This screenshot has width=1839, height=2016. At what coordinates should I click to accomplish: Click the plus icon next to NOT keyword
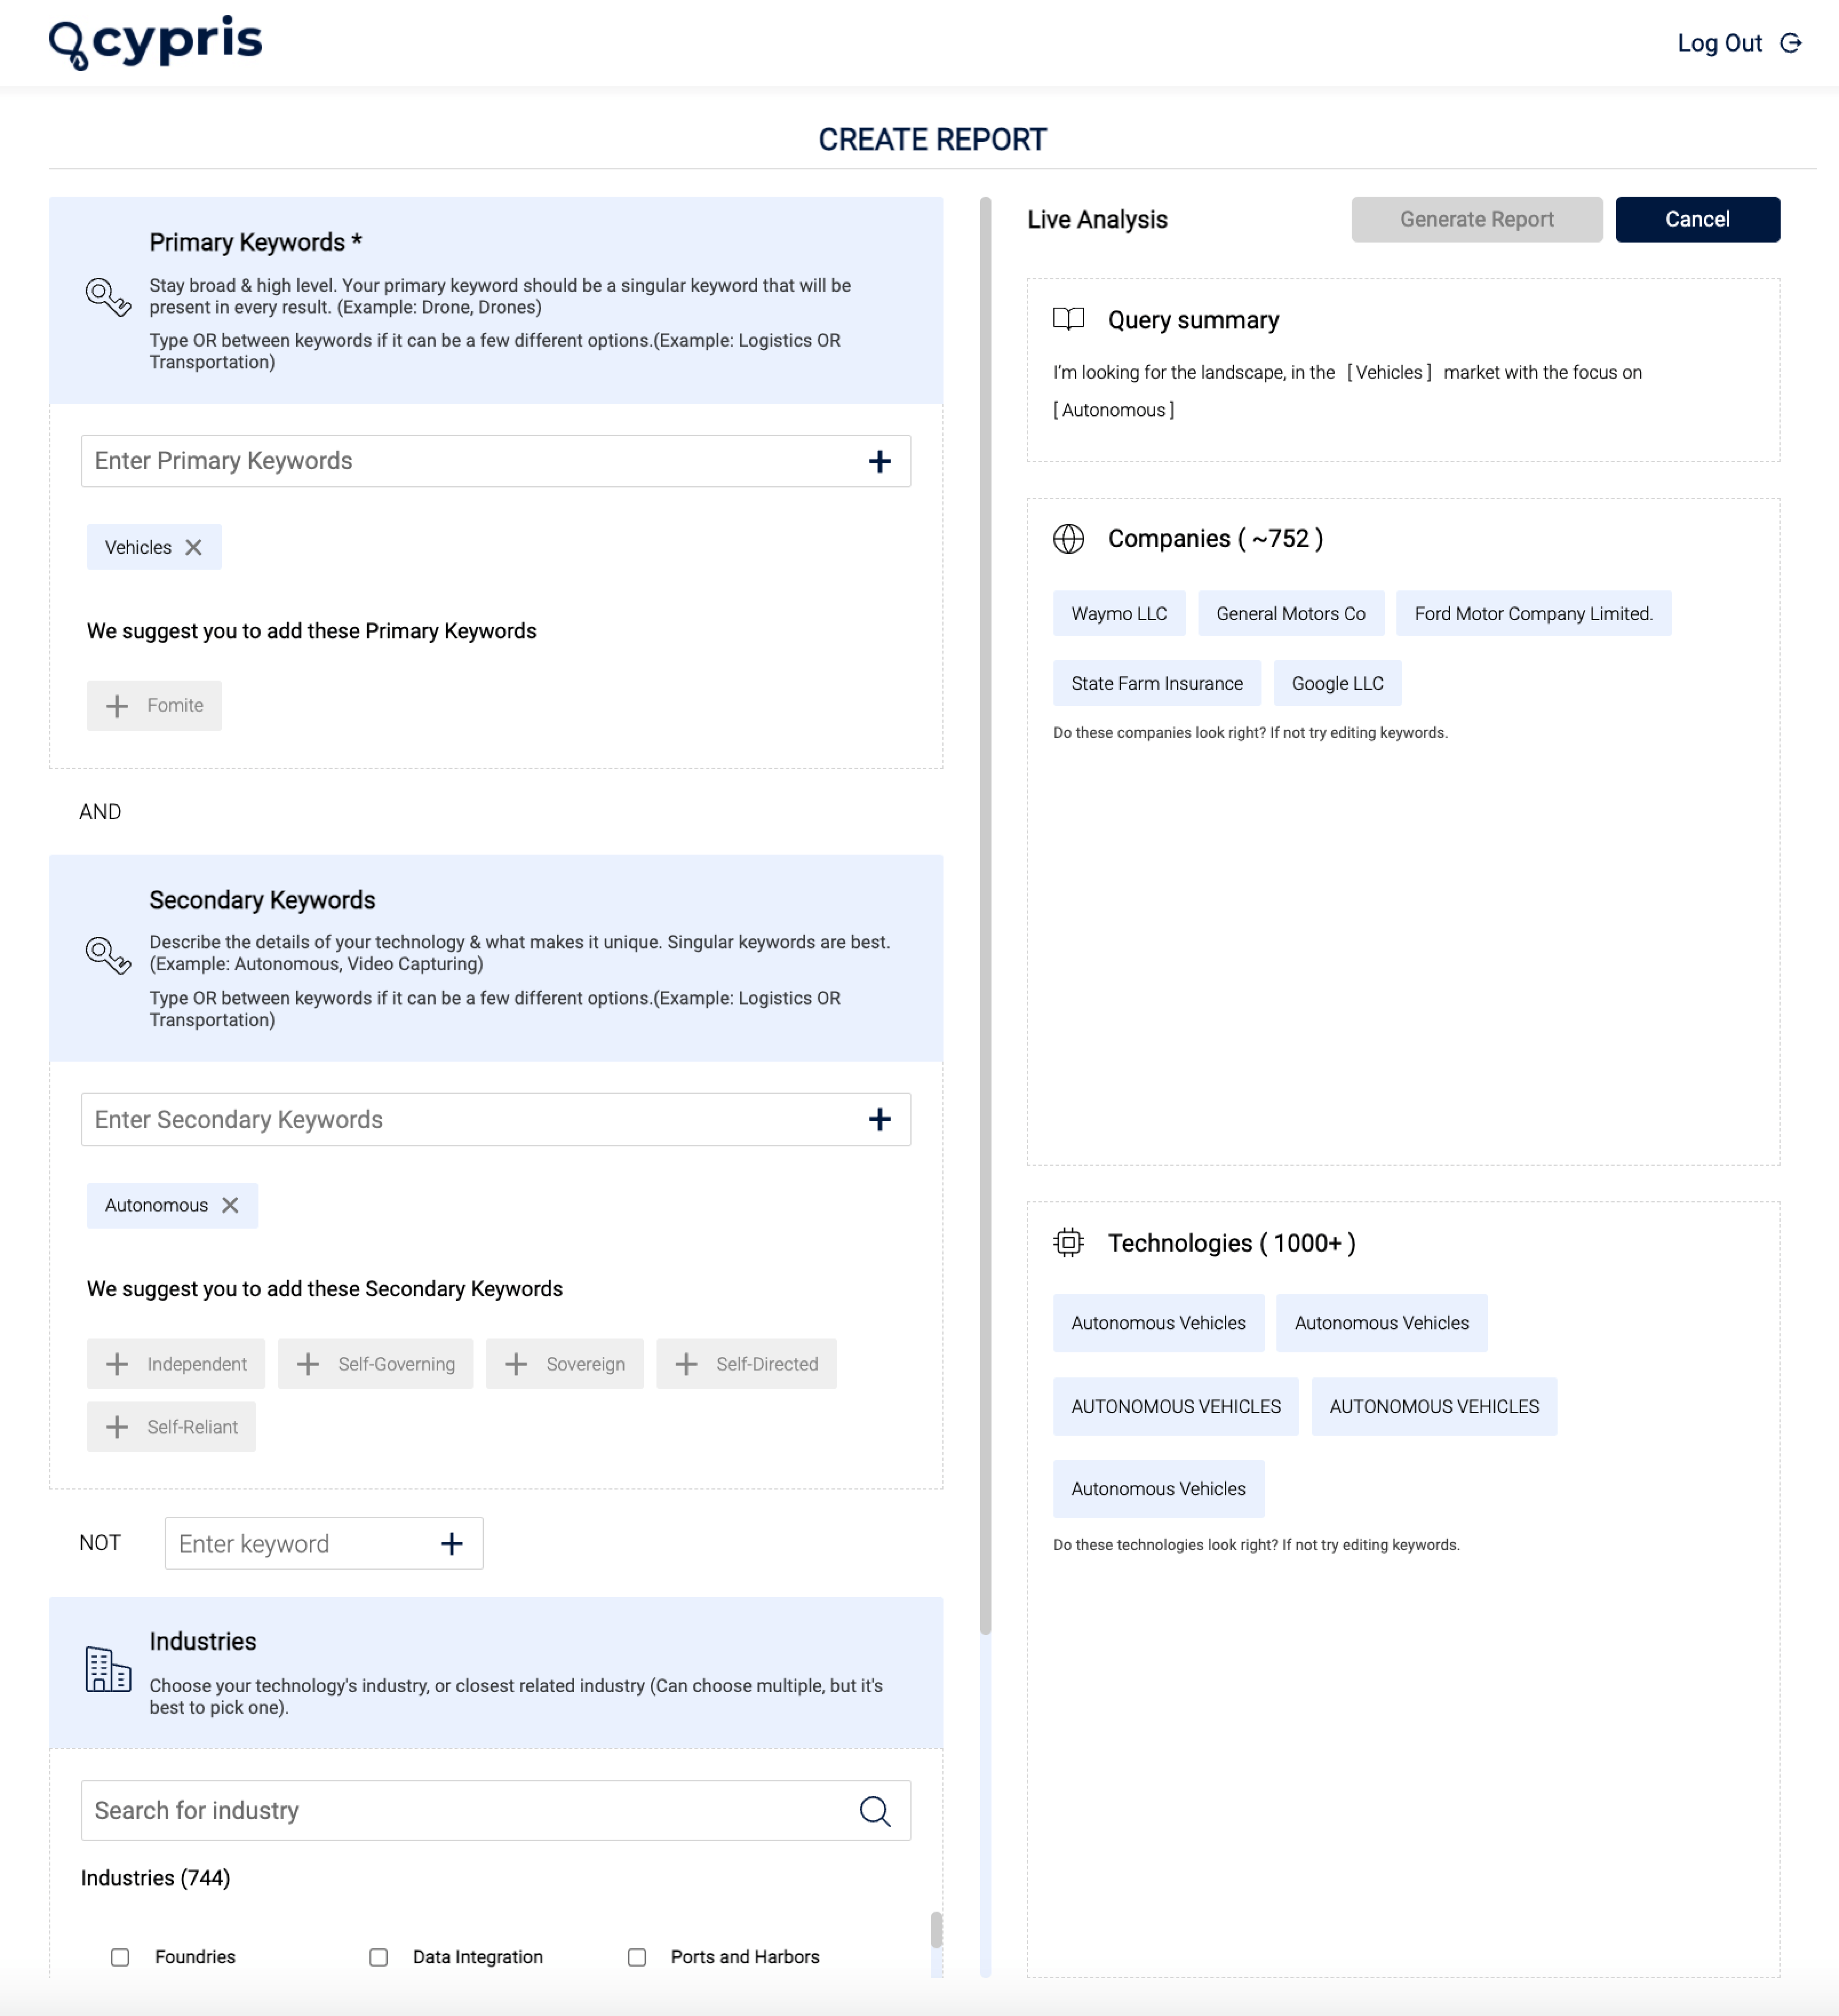452,1543
